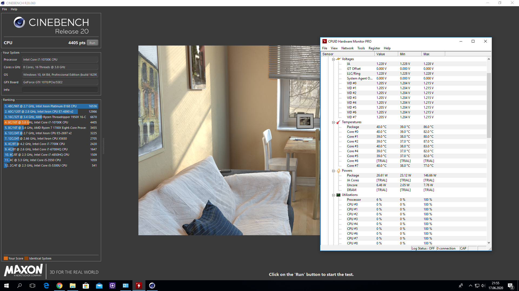Viewport: 519px width, 291px height.
Task: Click the Hardware Monitor vertical scrollbar thumb
Action: point(489,105)
